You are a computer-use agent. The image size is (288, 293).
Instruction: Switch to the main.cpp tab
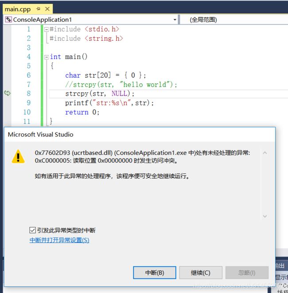coord(18,9)
